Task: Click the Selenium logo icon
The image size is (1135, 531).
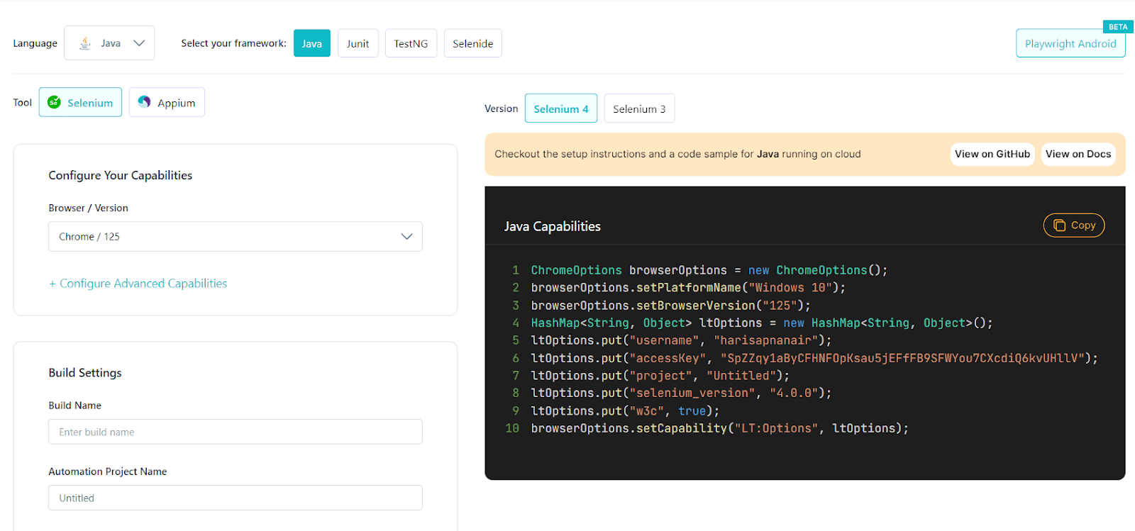Action: (x=54, y=103)
